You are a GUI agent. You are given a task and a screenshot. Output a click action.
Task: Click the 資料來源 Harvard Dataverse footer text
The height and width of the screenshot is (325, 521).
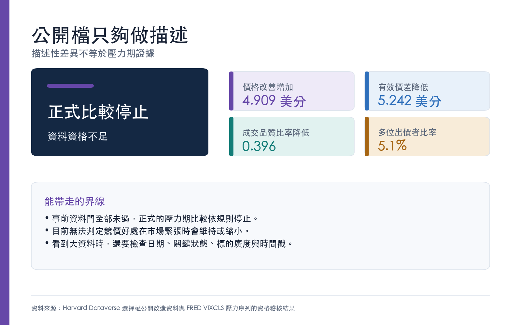163,308
